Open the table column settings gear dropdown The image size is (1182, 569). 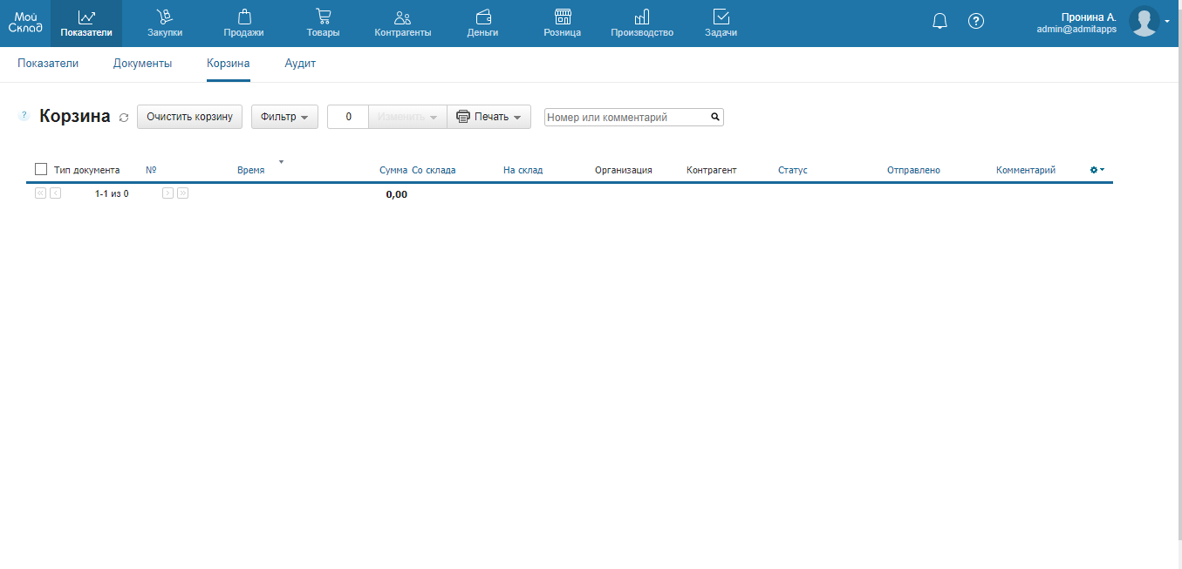[x=1097, y=170]
